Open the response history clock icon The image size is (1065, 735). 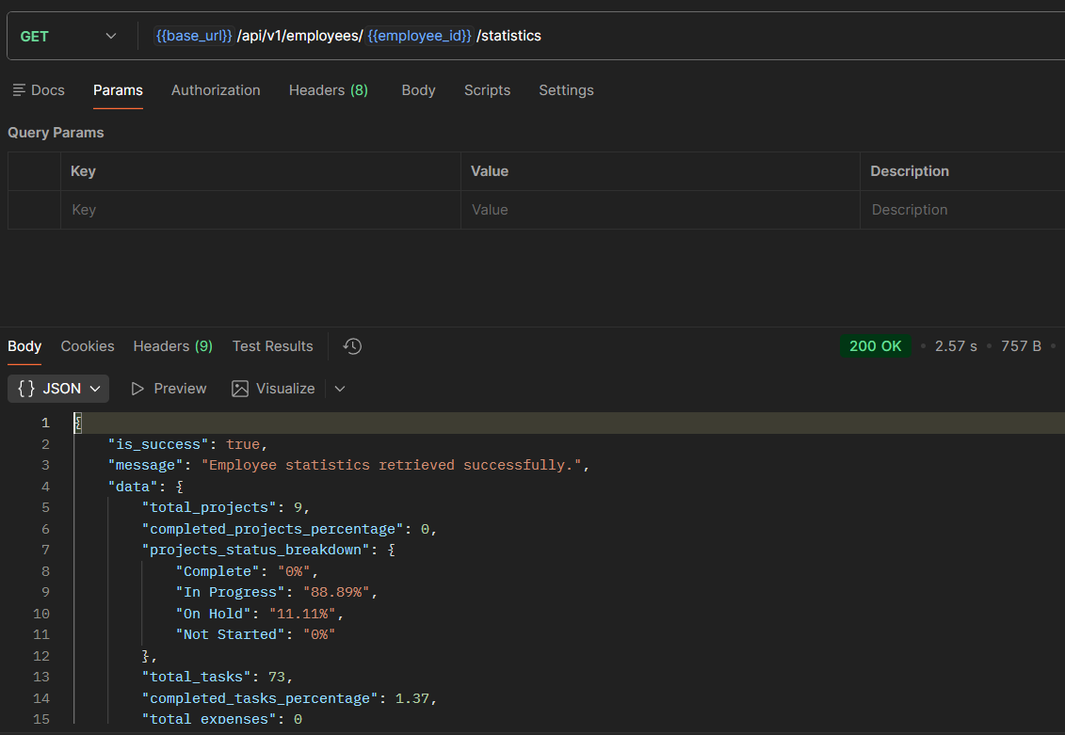[x=352, y=346]
